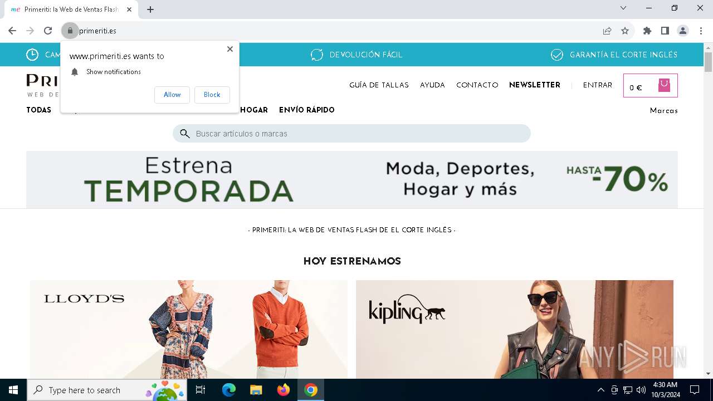Screen dimensions: 713x401
Task: Open the Guía de Tallas link
Action: pyautogui.click(x=379, y=85)
